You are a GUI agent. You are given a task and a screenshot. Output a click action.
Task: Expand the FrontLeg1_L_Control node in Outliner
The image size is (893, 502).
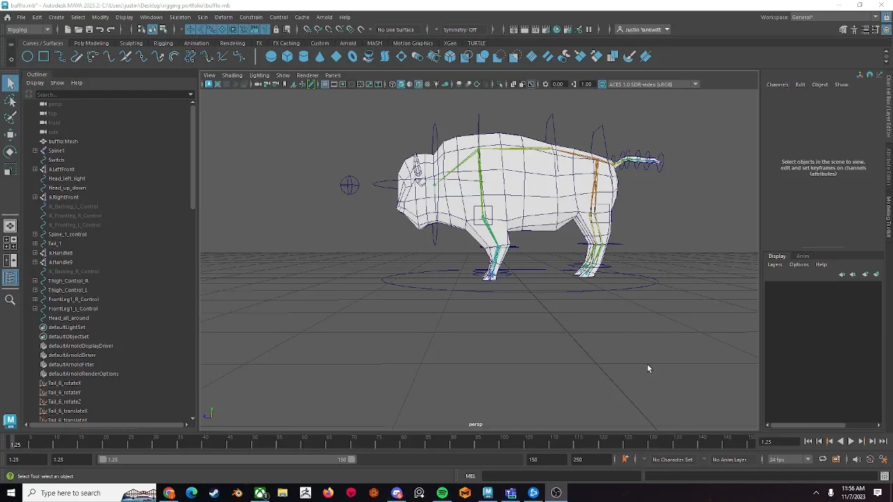(35, 309)
